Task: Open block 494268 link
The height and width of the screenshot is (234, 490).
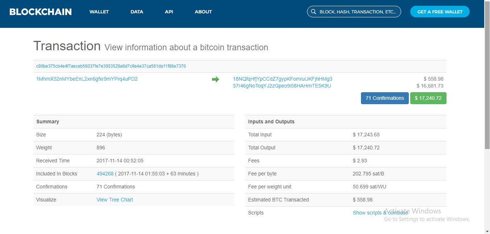Action: coord(105,174)
